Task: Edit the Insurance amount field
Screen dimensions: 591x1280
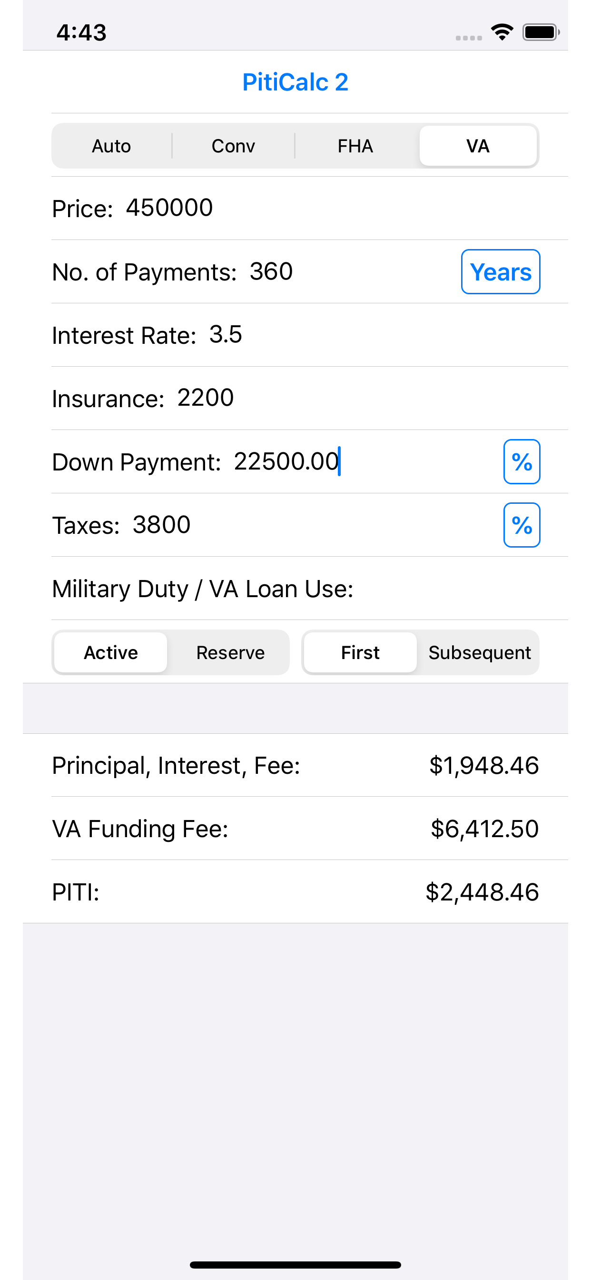Action: coord(205,398)
